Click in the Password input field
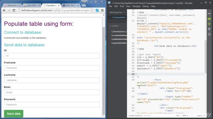 point(52,104)
